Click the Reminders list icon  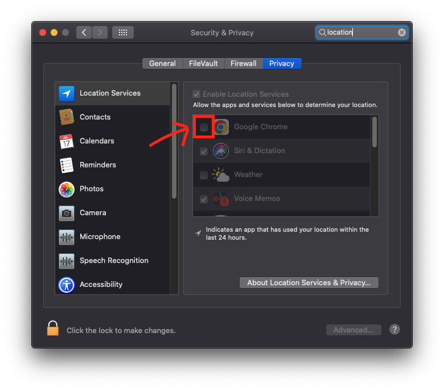click(67, 165)
